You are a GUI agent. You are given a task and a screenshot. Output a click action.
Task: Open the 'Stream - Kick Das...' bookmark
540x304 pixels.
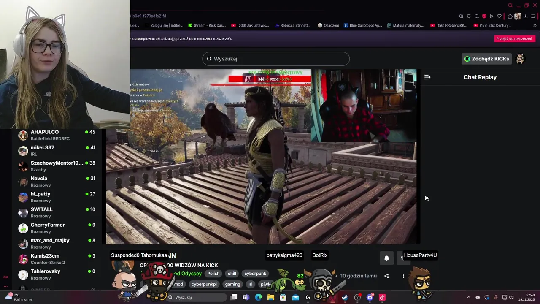point(207,25)
